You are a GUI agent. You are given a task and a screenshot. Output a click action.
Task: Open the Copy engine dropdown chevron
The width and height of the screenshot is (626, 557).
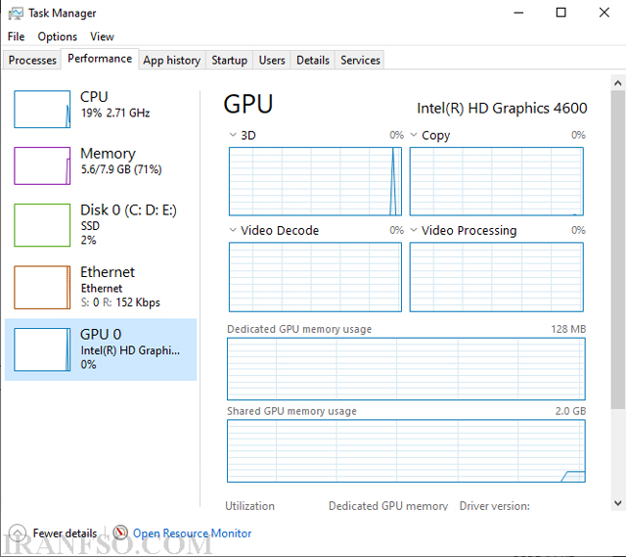tap(414, 135)
